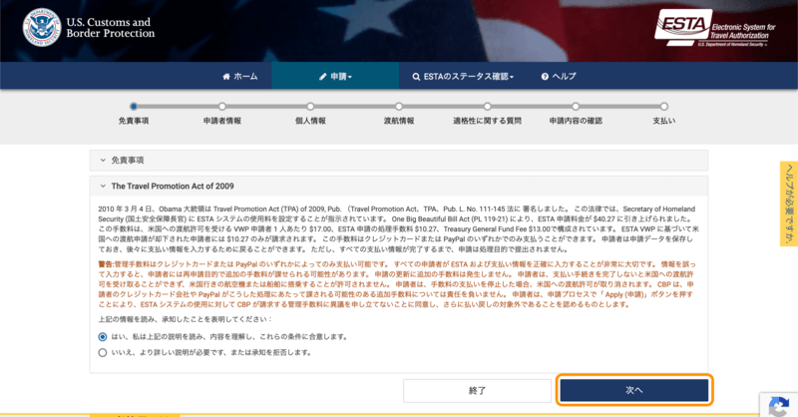Click the magnifier icon beside ESTAのステータス確認
The image size is (798, 417).
tap(416, 77)
